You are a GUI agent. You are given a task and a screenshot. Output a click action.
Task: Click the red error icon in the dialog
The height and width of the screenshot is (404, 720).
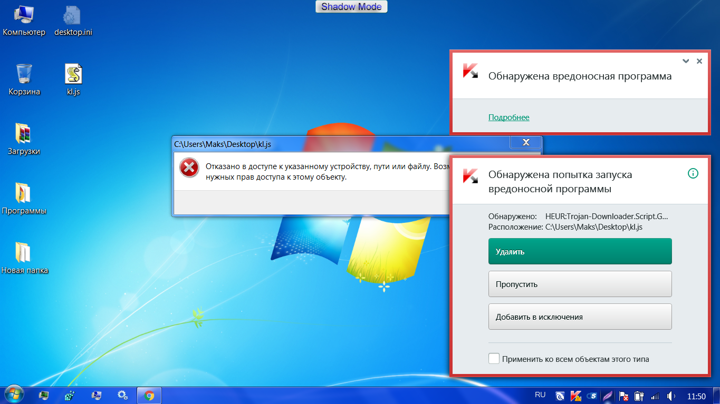pos(189,167)
